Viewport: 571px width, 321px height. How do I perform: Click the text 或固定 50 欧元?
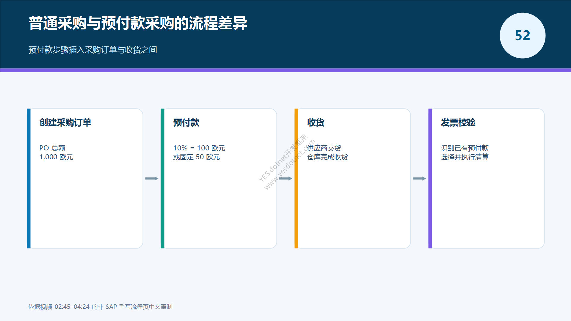point(197,157)
